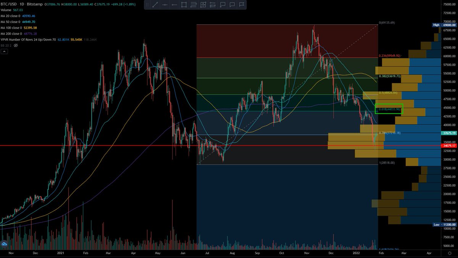Click the High 69000.00 price label
Viewport: 458px width, 258px height.
coord(444,25)
